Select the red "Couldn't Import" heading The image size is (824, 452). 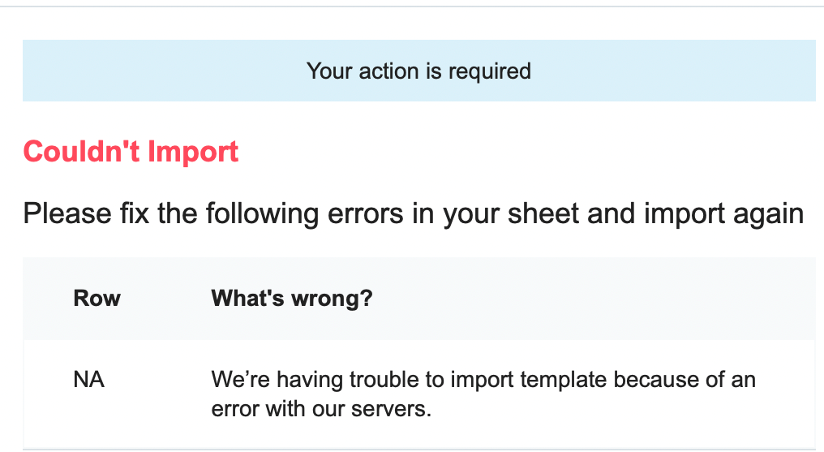pyautogui.click(x=131, y=152)
